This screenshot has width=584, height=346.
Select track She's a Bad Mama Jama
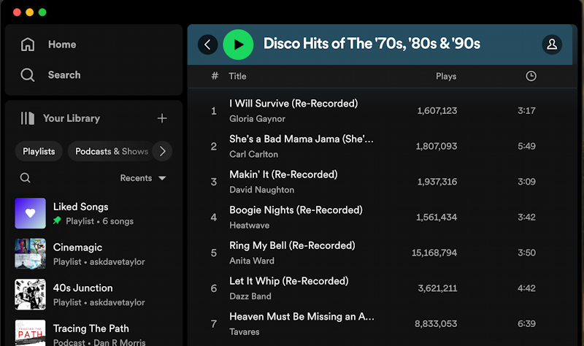301,139
